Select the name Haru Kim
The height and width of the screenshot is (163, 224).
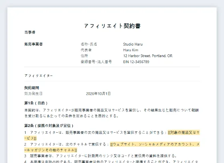pos(131,50)
